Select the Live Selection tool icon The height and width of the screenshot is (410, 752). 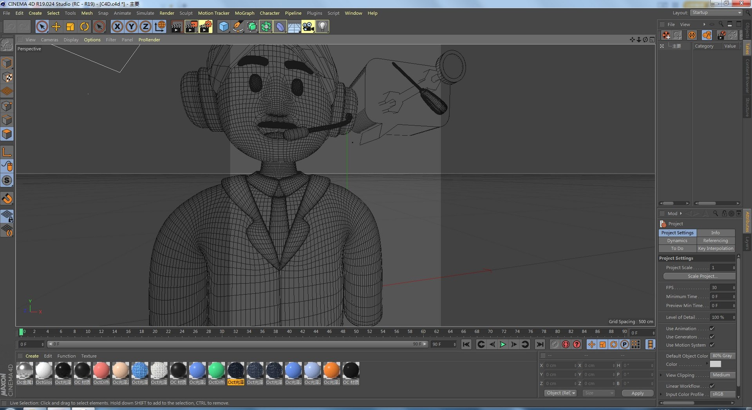coord(42,27)
